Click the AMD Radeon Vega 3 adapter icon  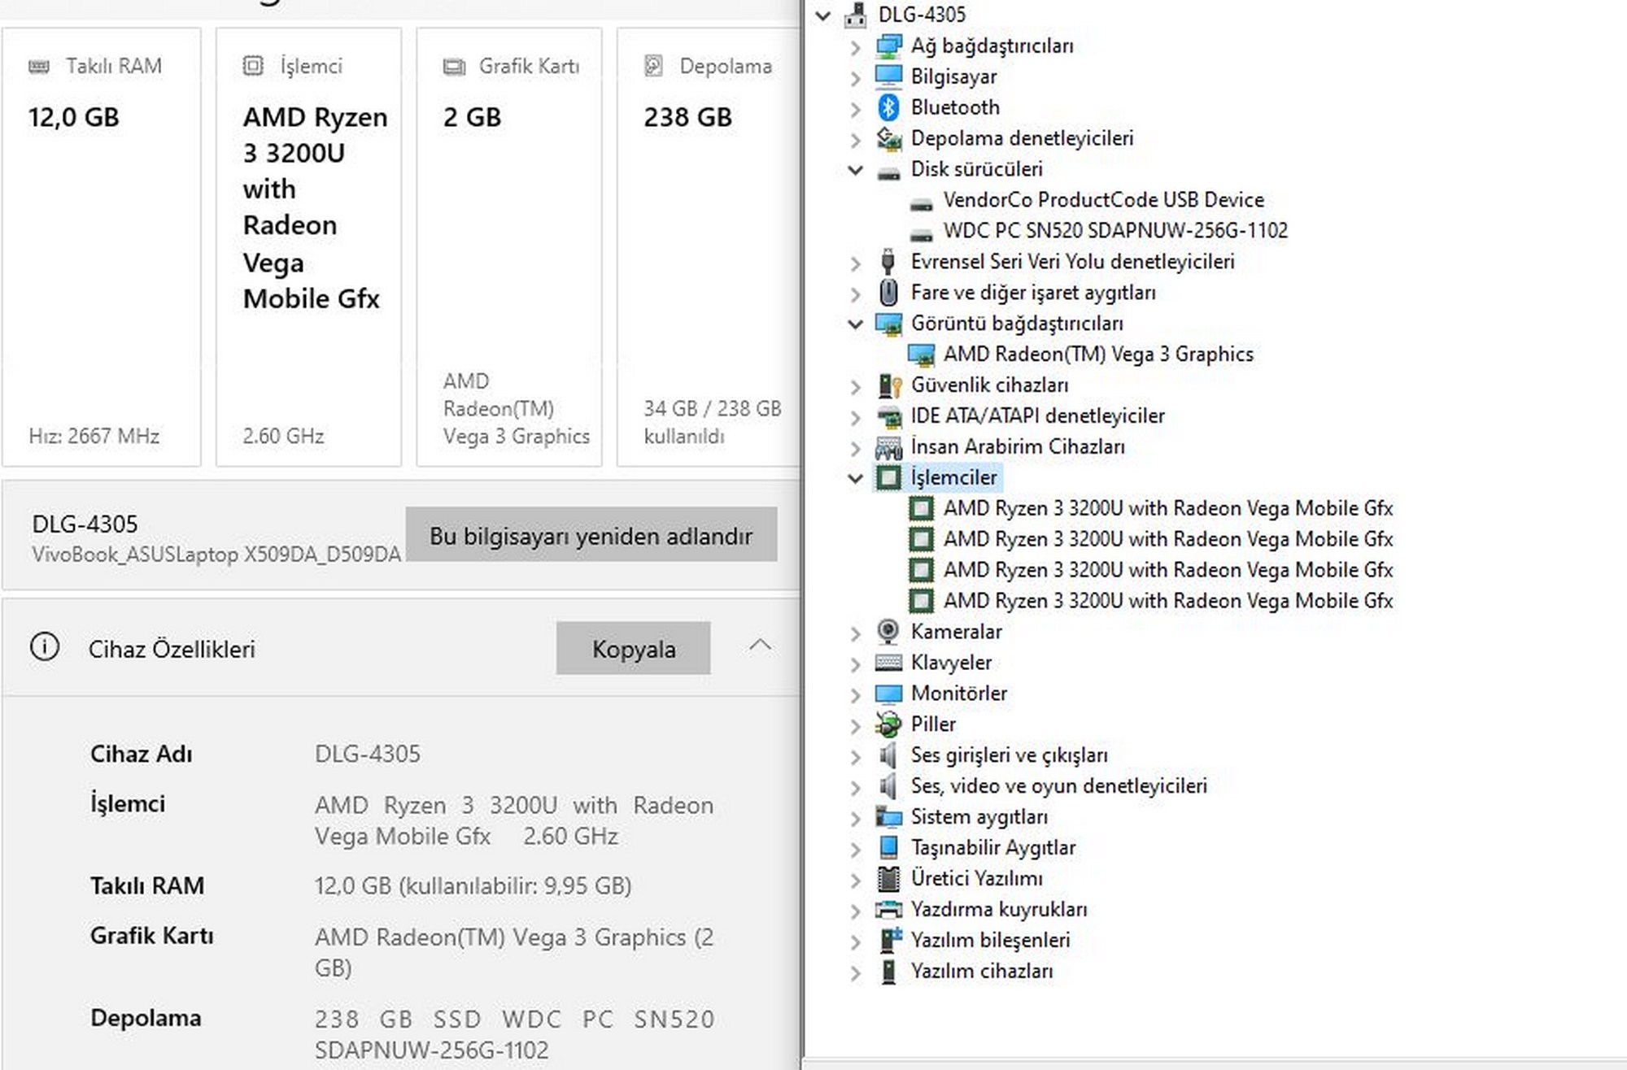click(x=921, y=354)
